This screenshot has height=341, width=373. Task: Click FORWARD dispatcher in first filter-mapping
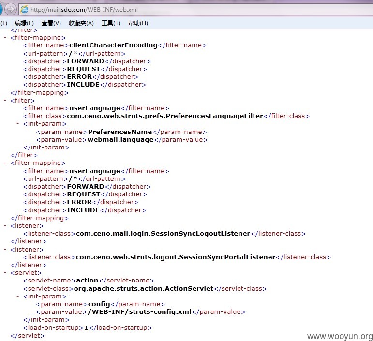pyautogui.click(x=86, y=61)
